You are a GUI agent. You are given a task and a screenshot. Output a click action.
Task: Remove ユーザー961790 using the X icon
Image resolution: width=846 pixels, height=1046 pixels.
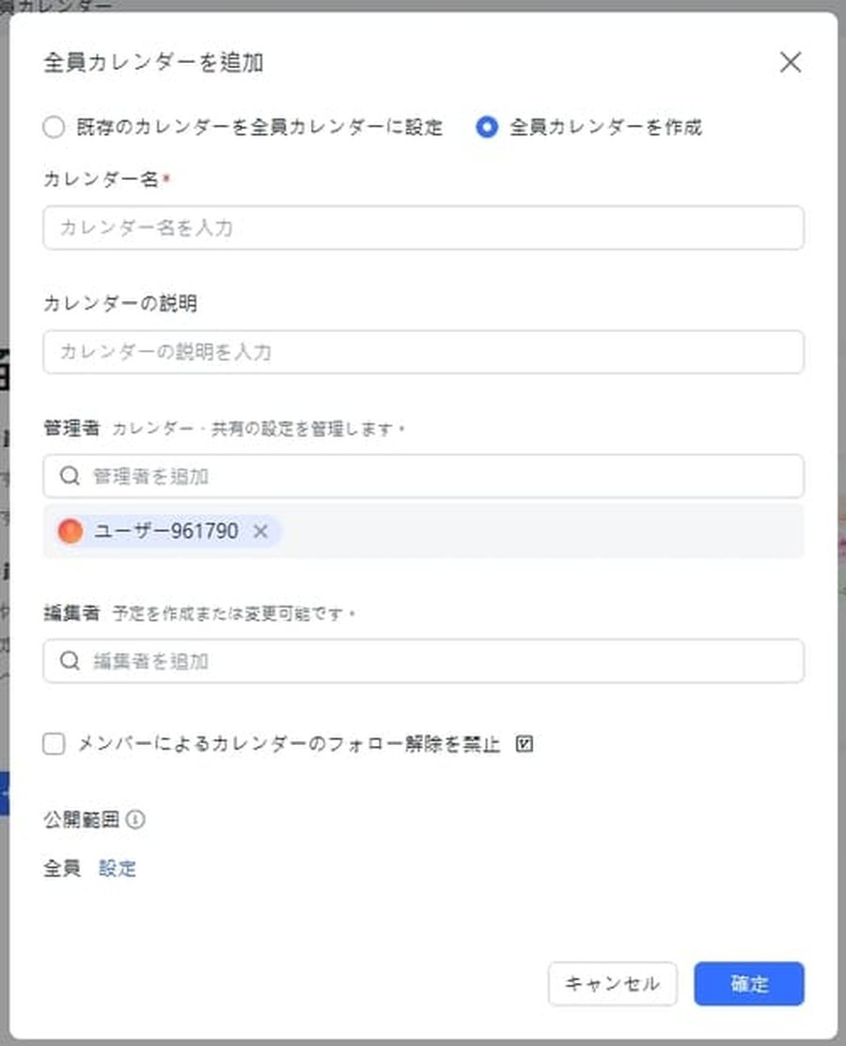point(260,531)
